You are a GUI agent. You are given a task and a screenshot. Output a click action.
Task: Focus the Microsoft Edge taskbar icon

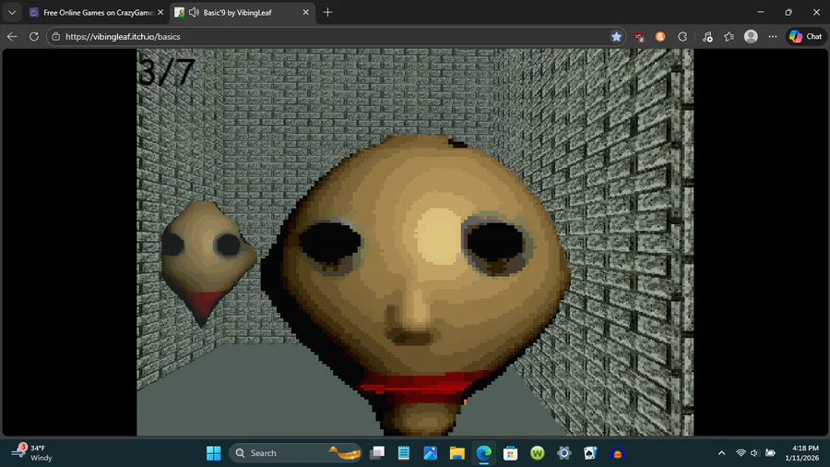click(x=484, y=453)
